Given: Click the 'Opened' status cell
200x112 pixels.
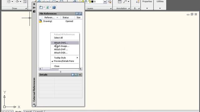Looking at the screenshot, I should coord(69,21).
